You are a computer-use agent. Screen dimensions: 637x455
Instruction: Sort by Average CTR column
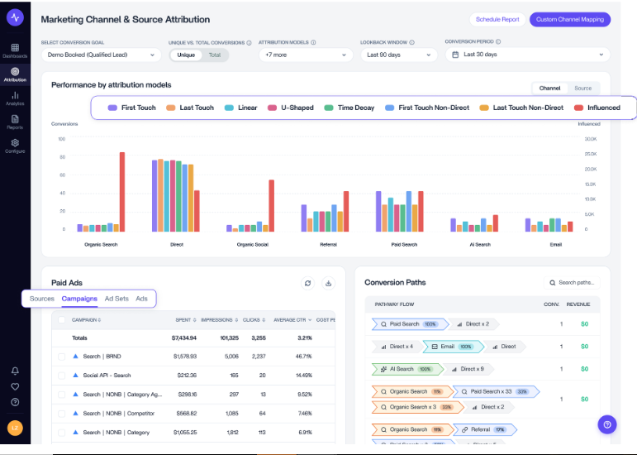pyautogui.click(x=292, y=320)
